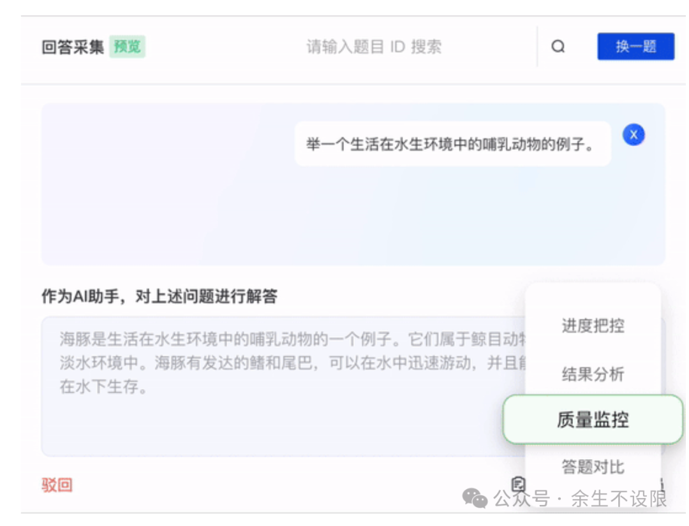Select 答题对比 menu entry
Viewport: 689px width, 526px height.
(x=593, y=467)
